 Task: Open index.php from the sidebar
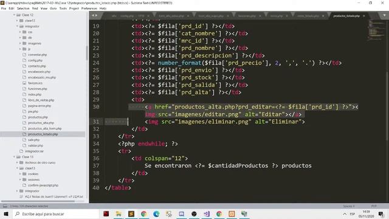coord(35,94)
